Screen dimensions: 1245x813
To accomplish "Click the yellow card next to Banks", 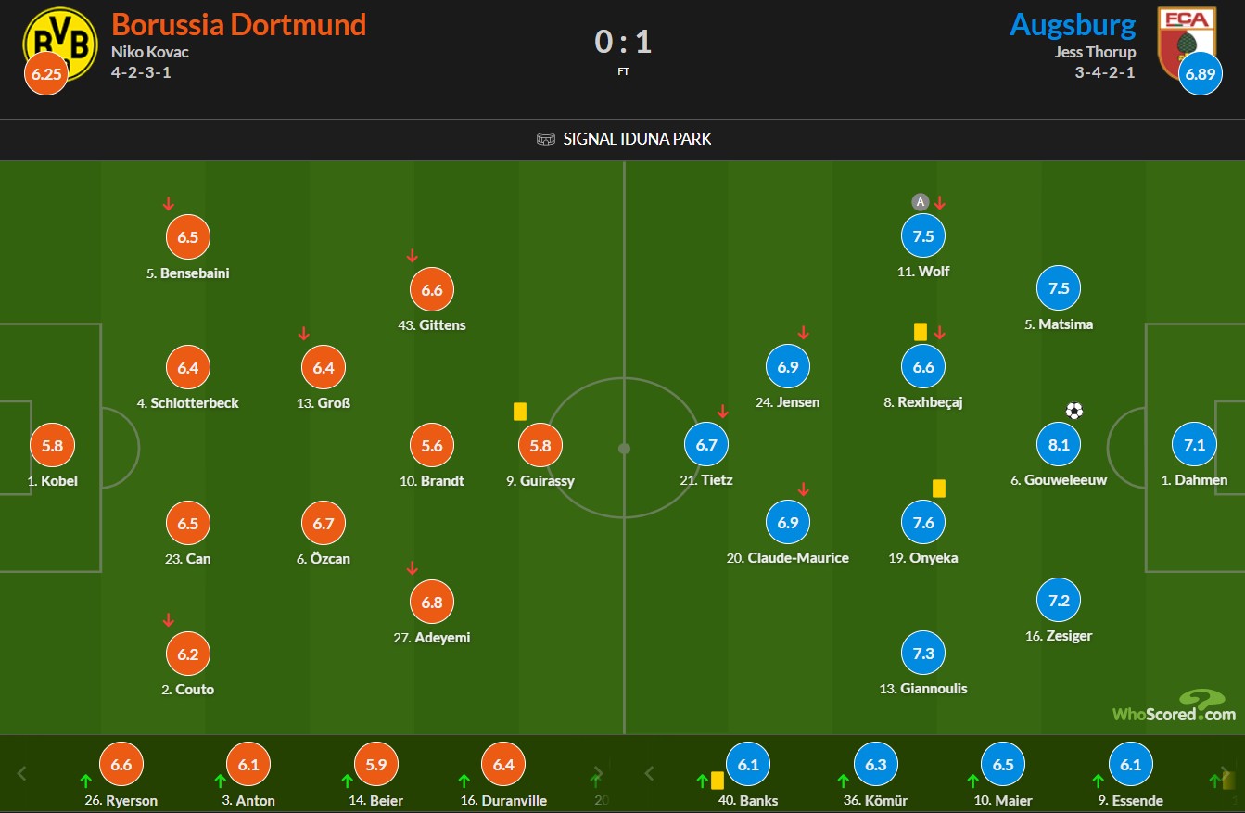I will pos(718,781).
